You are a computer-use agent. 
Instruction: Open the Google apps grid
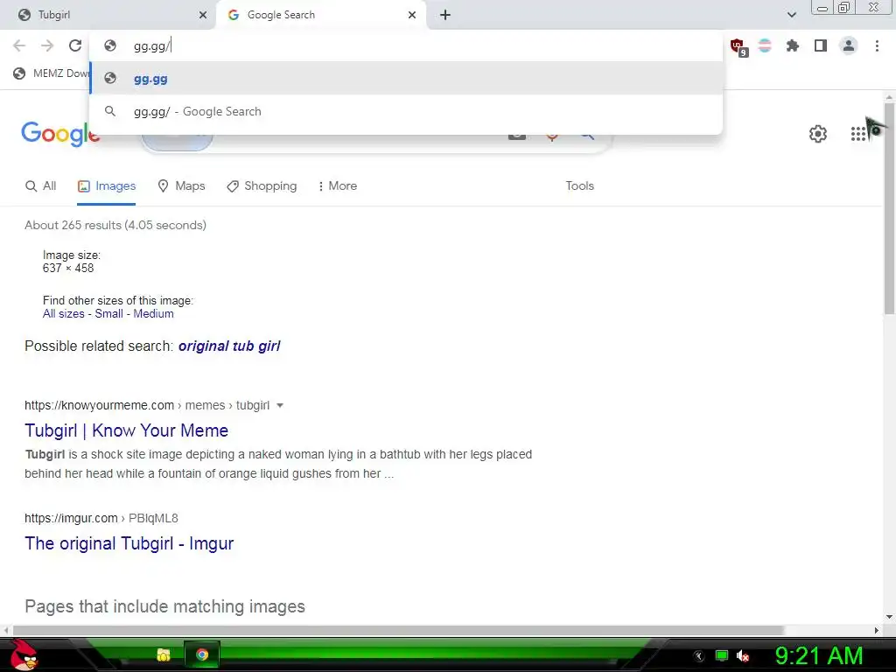point(858,134)
